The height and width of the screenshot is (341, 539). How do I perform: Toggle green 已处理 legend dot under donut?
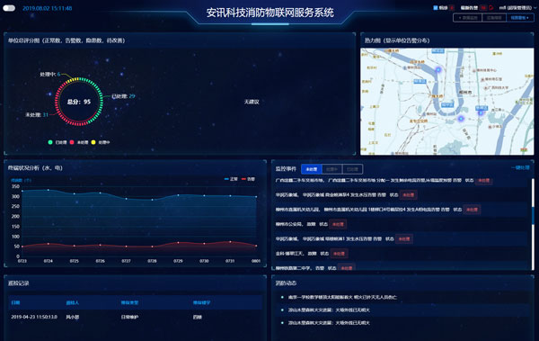[x=50, y=142]
